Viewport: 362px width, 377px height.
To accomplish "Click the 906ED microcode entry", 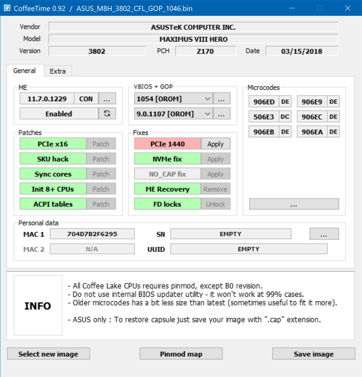I will pos(264,102).
